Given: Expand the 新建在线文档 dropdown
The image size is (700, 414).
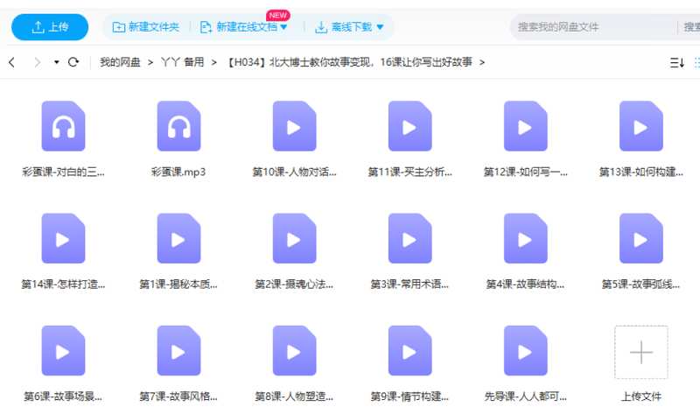Looking at the screenshot, I should pos(243,27).
